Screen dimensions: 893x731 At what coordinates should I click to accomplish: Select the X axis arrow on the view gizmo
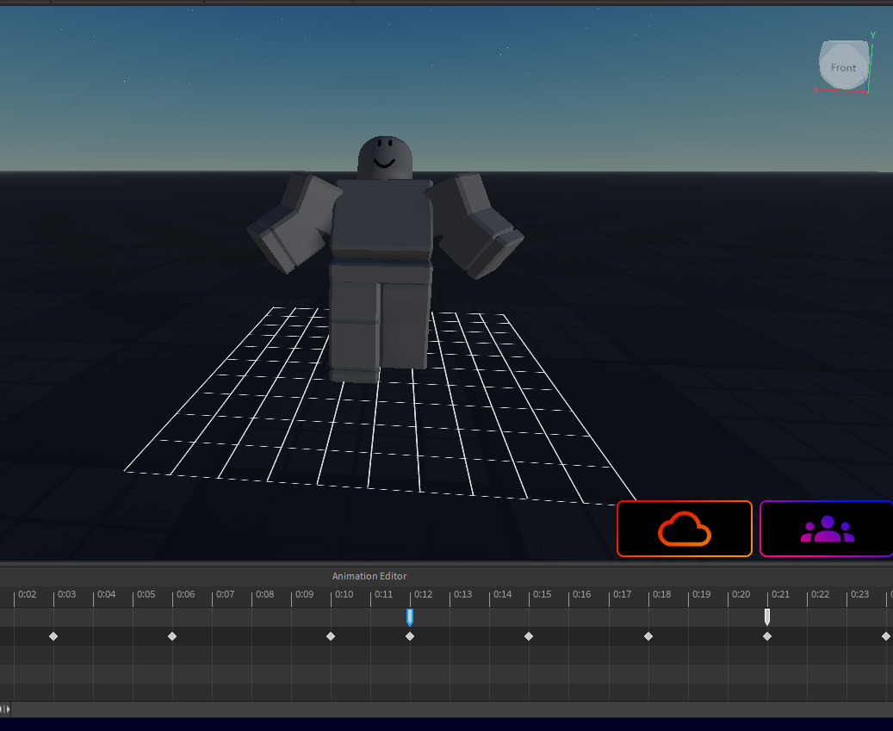818,89
